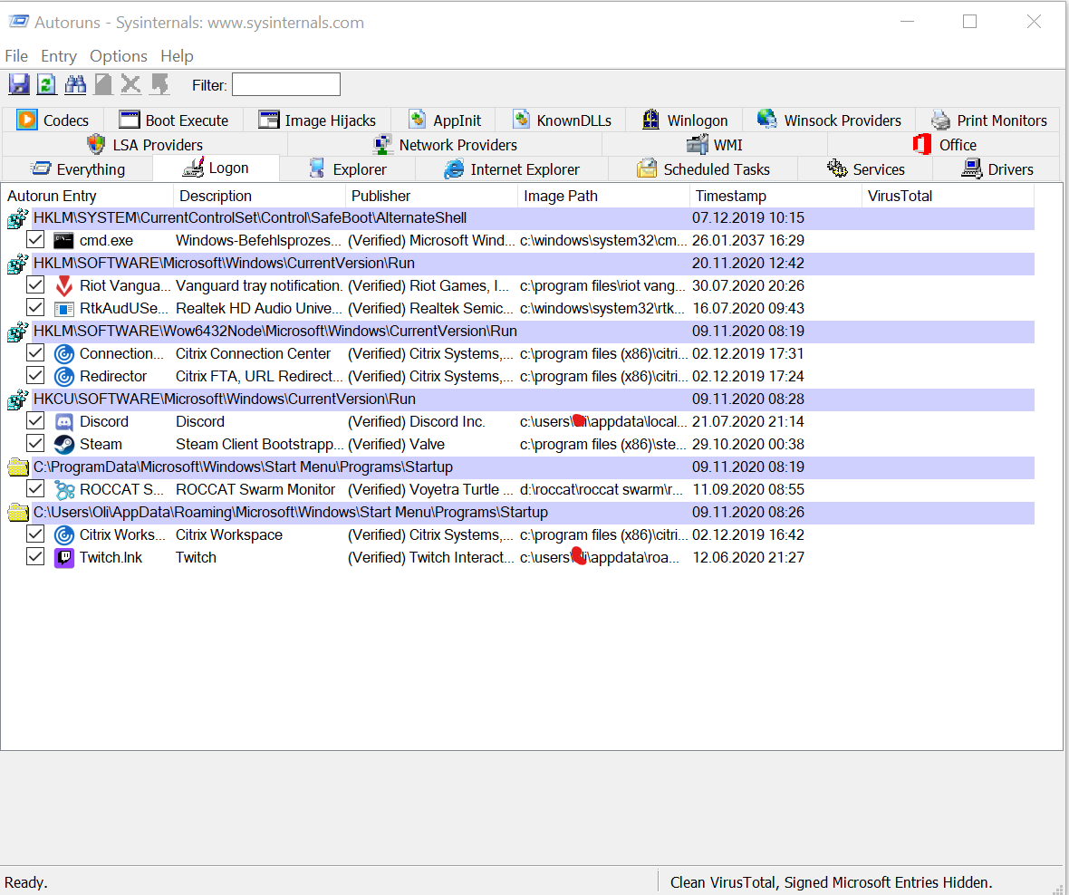Click the Twitch.lnk purple icon
1069x895 pixels.
[64, 558]
